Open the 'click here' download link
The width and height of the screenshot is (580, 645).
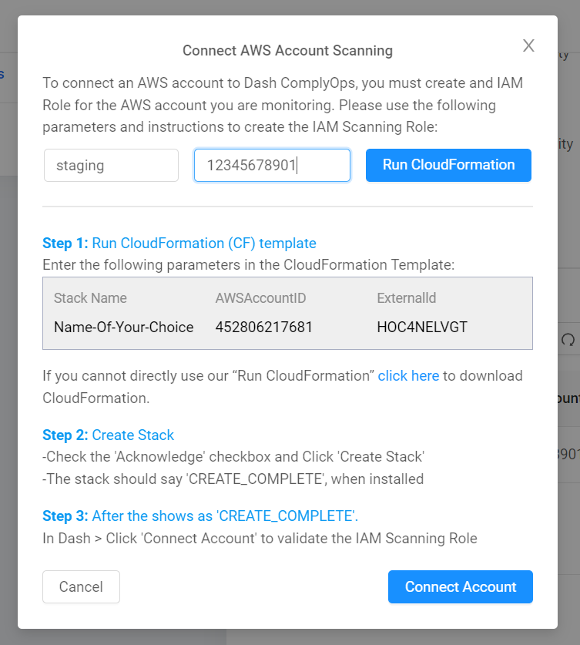point(408,376)
